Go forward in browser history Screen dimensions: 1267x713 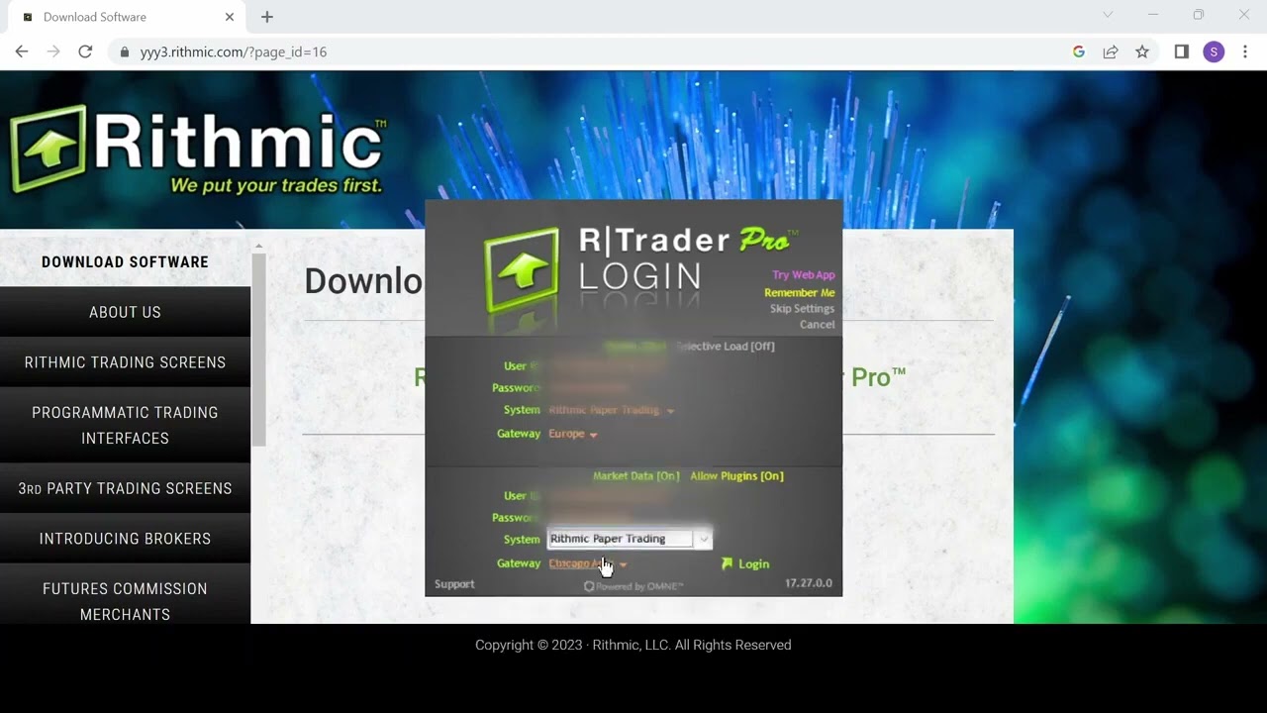(x=53, y=51)
